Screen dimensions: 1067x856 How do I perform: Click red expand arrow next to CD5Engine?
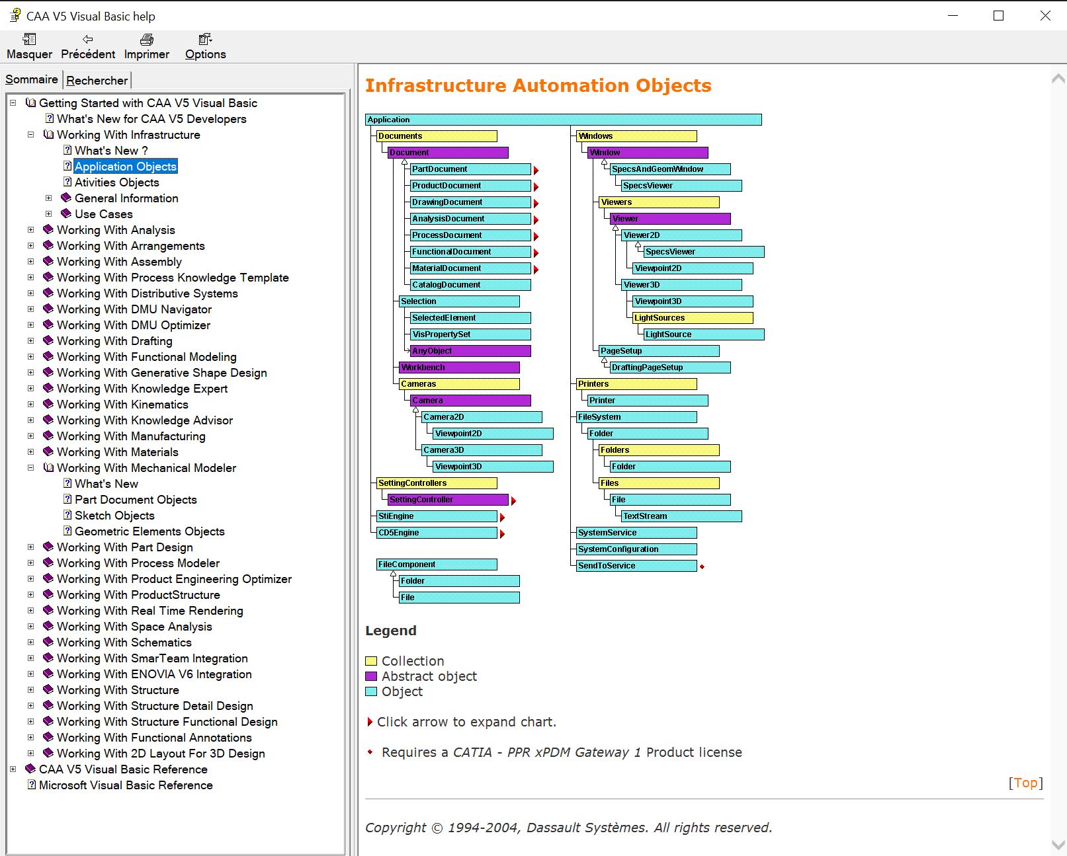(502, 534)
